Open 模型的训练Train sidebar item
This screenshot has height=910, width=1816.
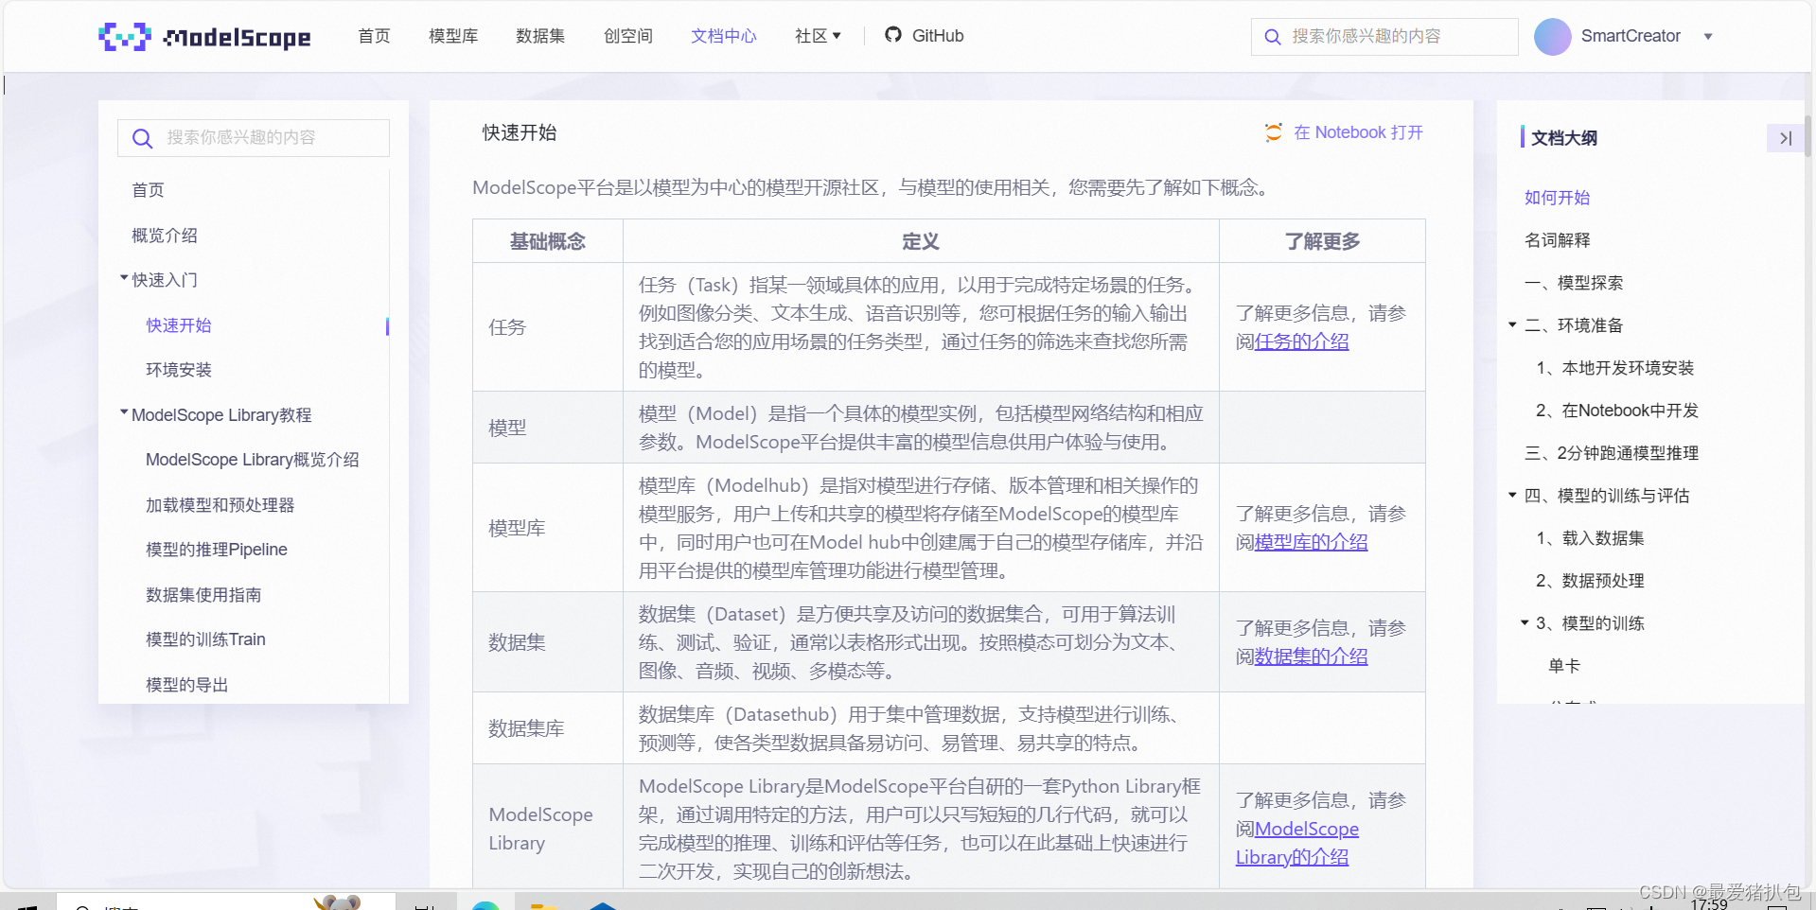tap(205, 639)
